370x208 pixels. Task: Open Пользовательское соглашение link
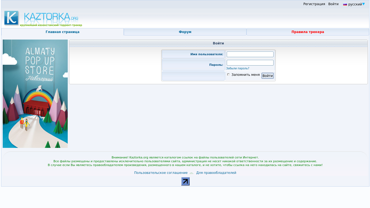click(161, 173)
